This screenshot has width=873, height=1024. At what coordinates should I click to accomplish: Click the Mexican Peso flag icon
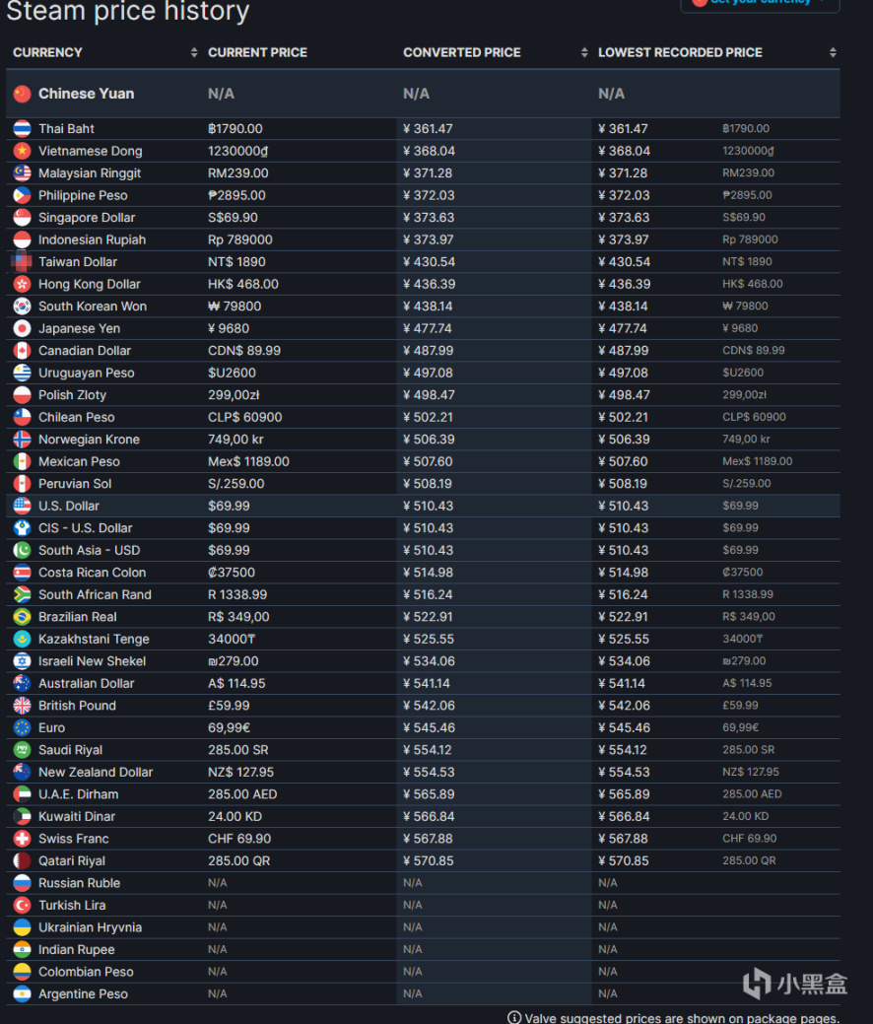[23, 461]
